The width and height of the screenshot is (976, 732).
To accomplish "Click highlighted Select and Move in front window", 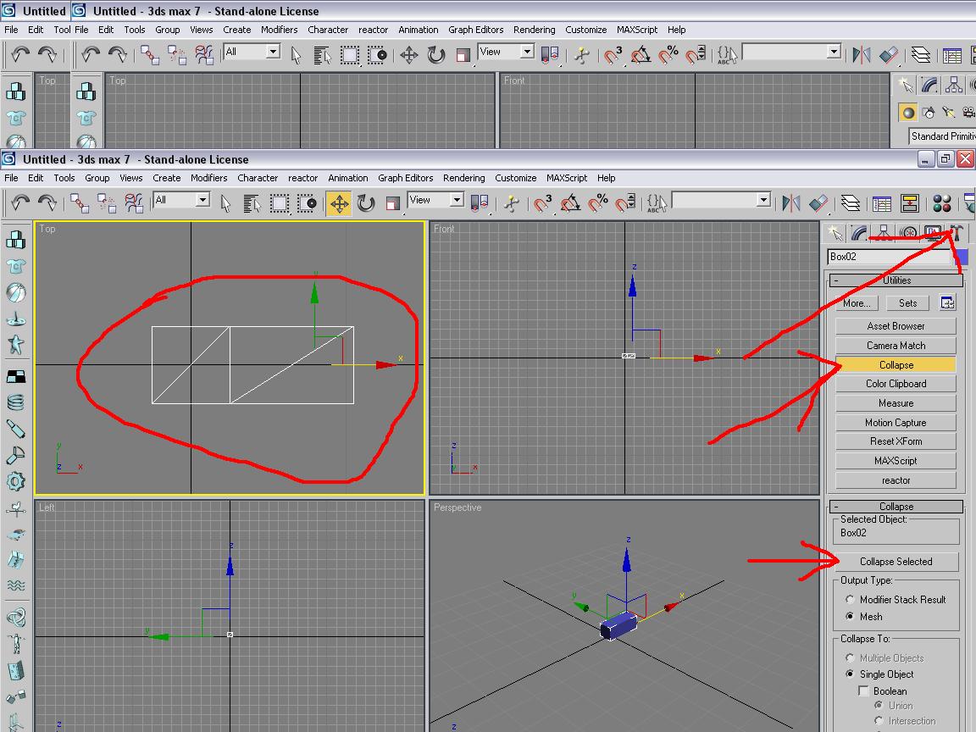I will [339, 203].
